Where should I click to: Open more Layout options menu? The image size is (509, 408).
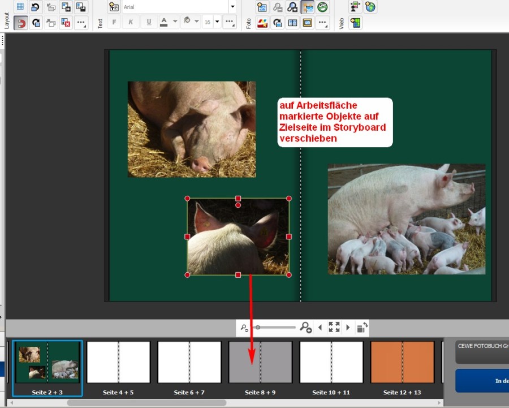[81, 23]
